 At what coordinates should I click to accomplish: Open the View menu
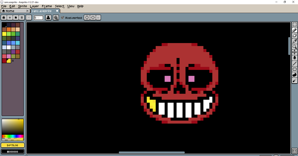(x=71, y=6)
